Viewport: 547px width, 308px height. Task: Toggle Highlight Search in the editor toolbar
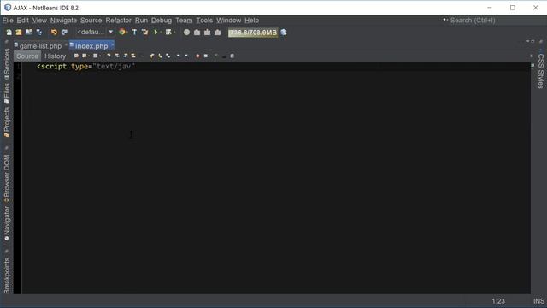pyautogui.click(x=133, y=56)
